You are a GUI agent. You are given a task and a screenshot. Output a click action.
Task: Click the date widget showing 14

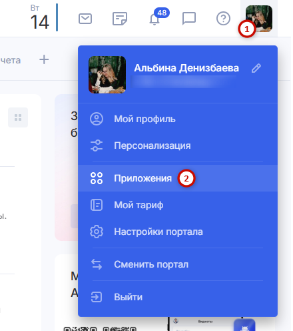click(x=39, y=17)
